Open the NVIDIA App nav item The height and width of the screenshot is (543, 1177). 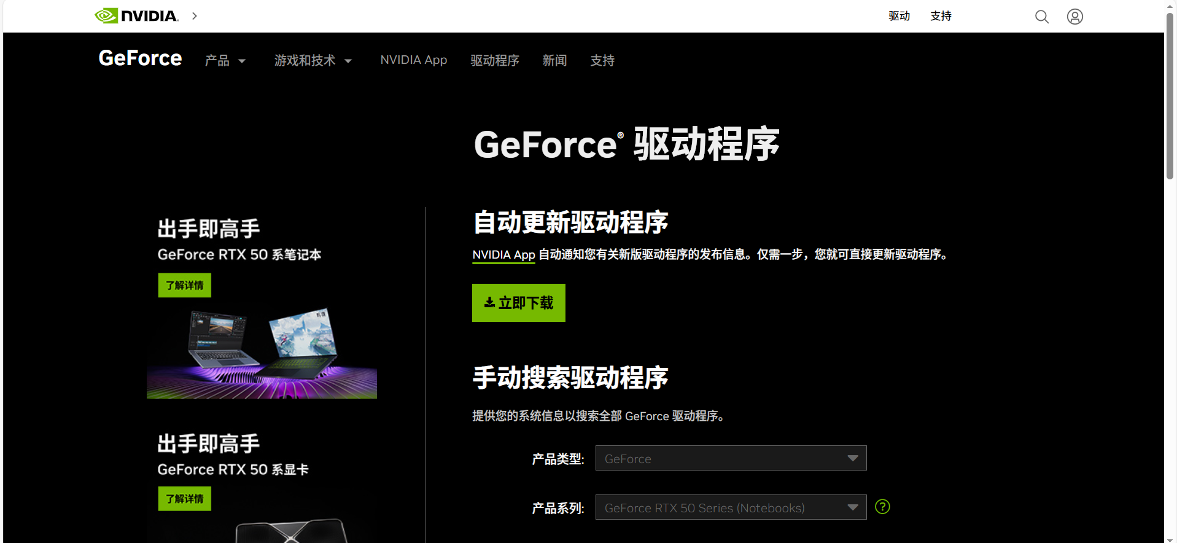tap(414, 60)
